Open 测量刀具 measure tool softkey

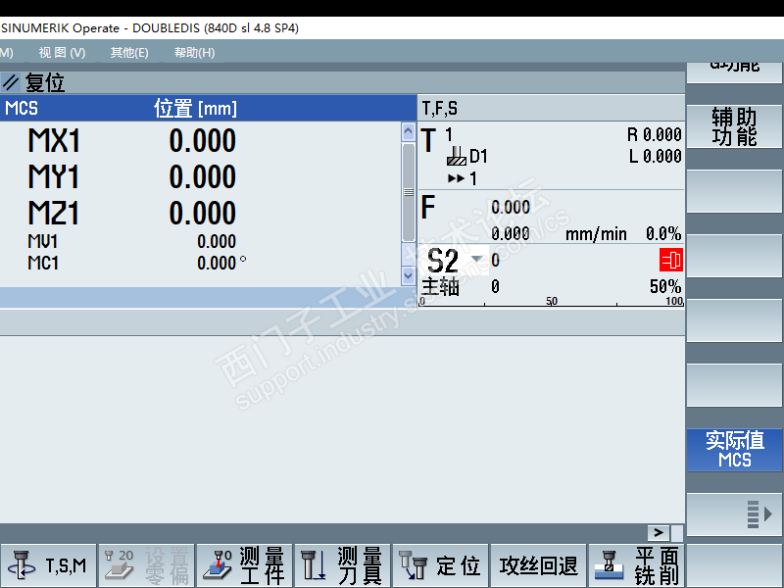tap(342, 566)
